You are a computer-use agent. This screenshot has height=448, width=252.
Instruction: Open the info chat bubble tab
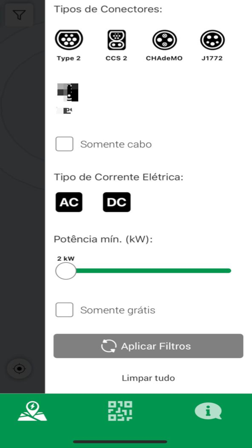(x=208, y=411)
